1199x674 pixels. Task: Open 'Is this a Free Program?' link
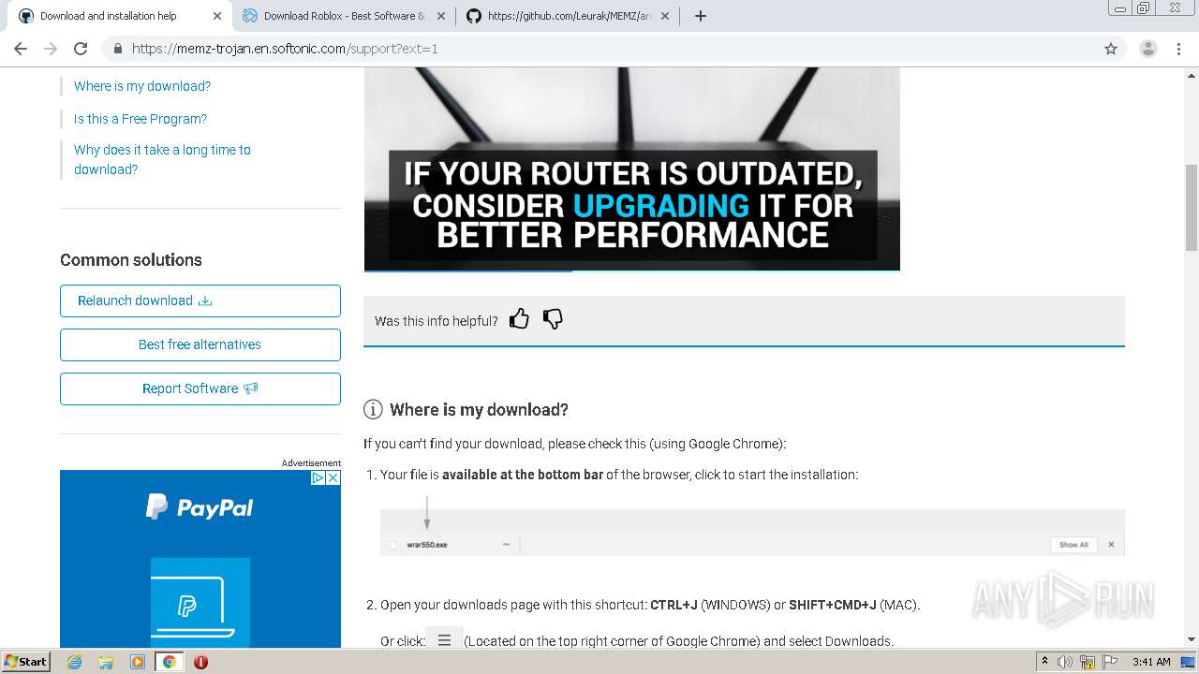coord(141,119)
